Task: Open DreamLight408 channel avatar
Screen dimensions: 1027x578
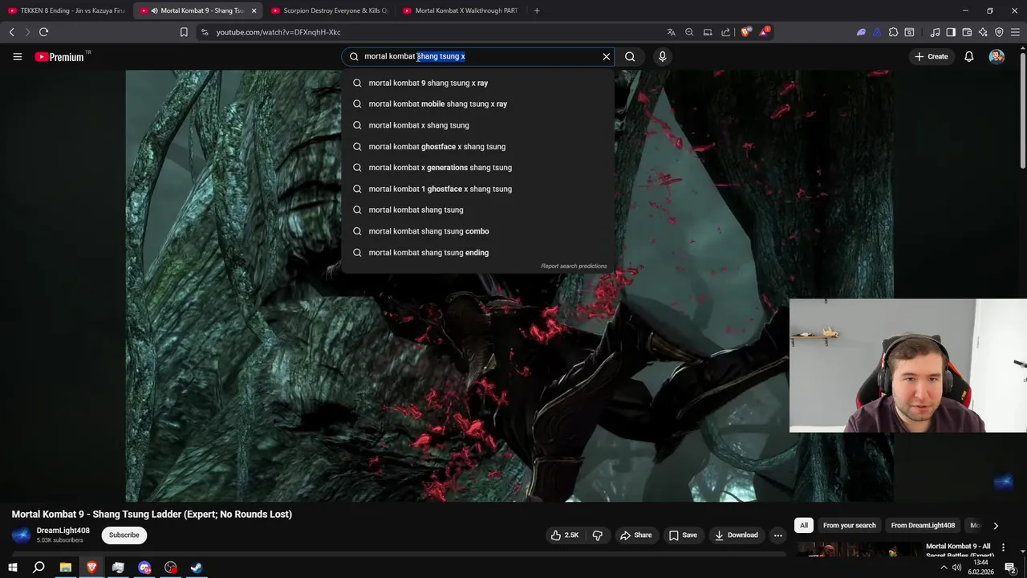Action: [x=21, y=535]
